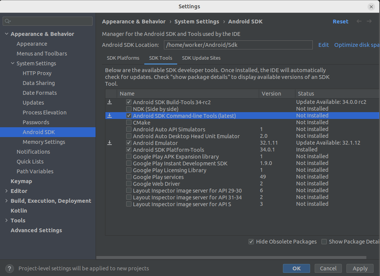This screenshot has width=380, height=276.
Task: Click the search magnifier icon in settings
Action: pos(8,21)
